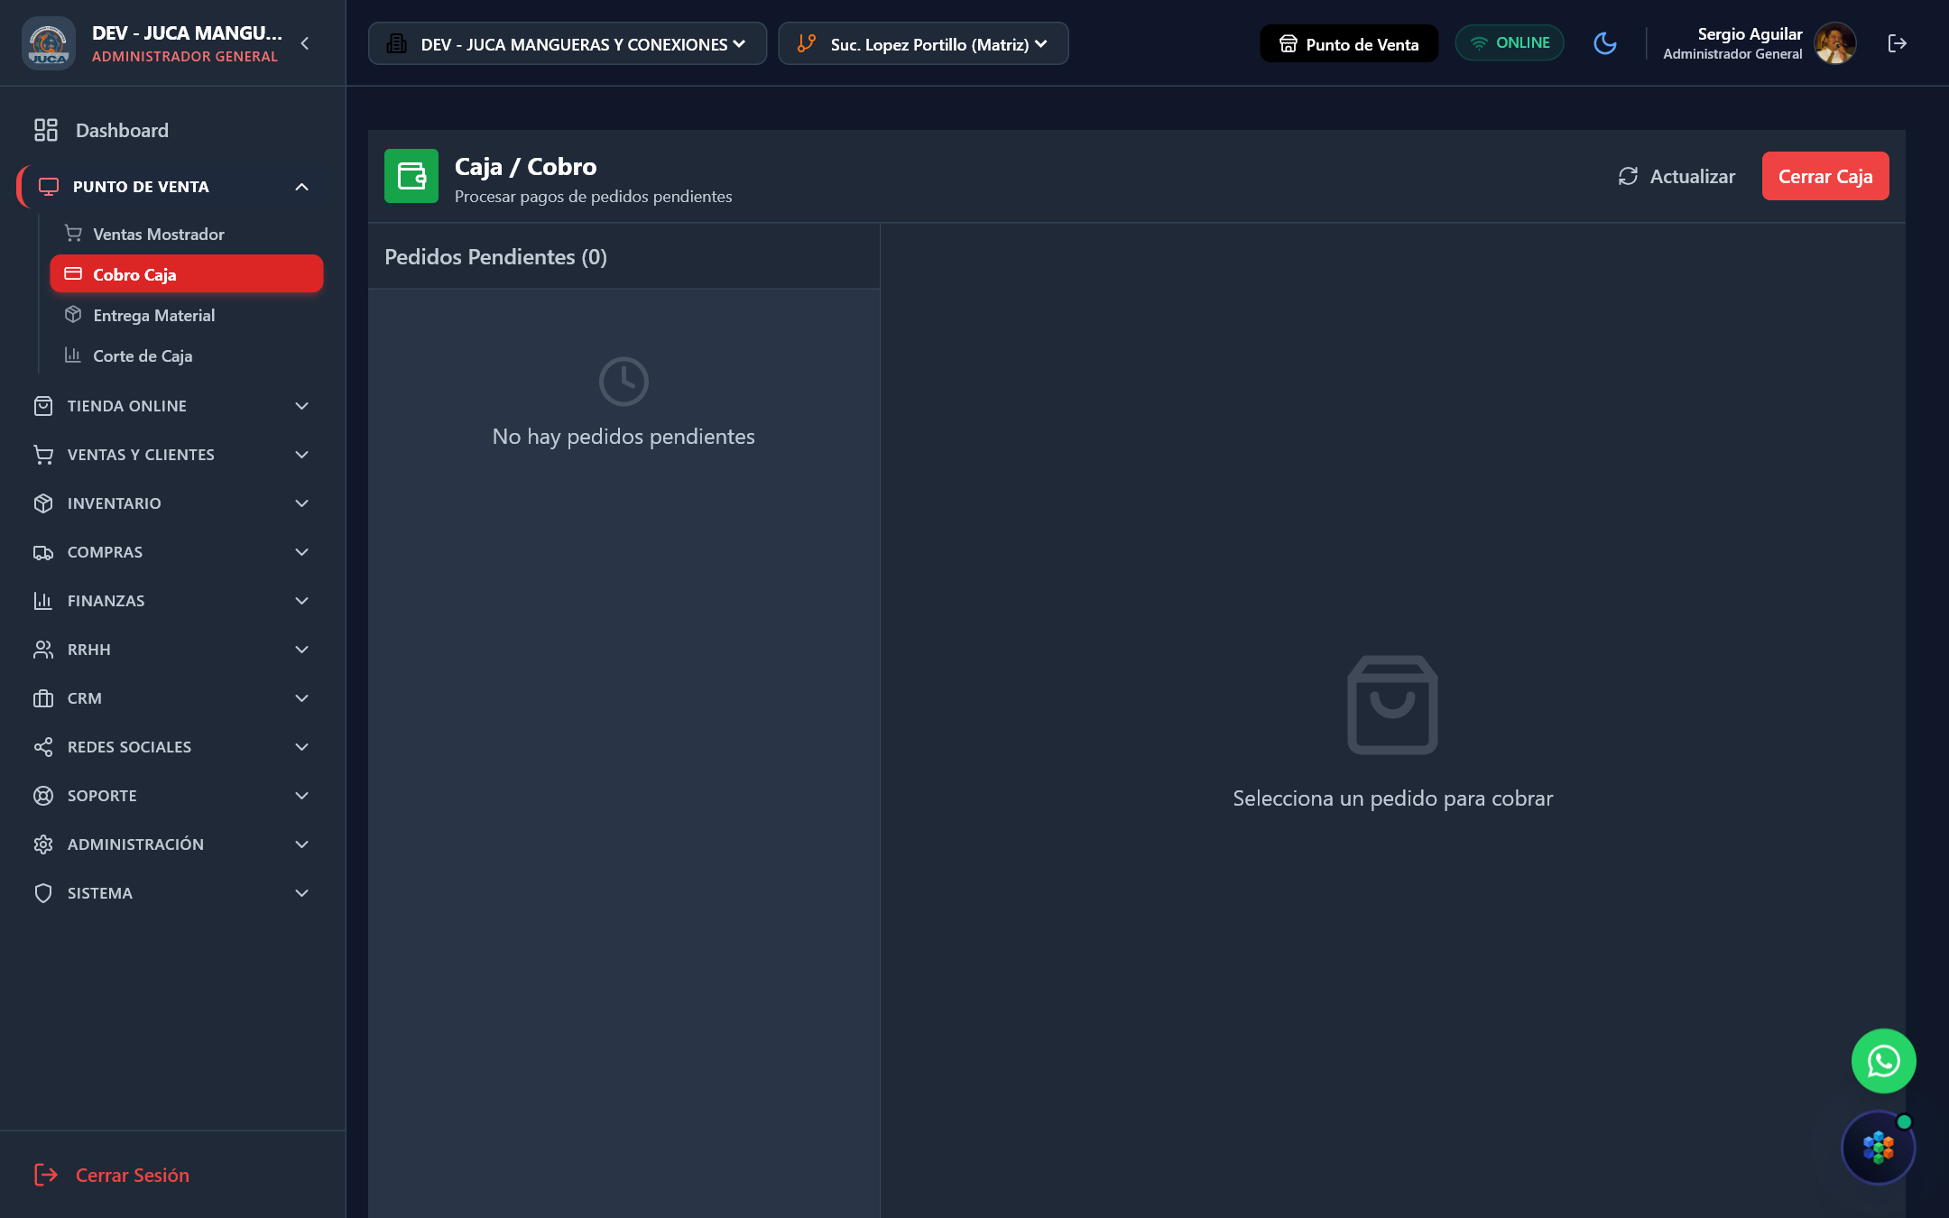
Task: Open the Suc. Lopez Portillo branch dropdown
Action: pyautogui.click(x=923, y=43)
